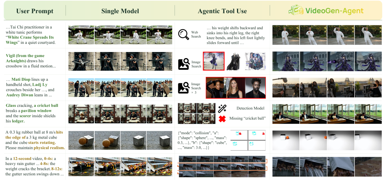The image size is (386, 181).
Task: Click the 'White Crane Spreads Its Wings' phrase
Action: click(x=30, y=40)
